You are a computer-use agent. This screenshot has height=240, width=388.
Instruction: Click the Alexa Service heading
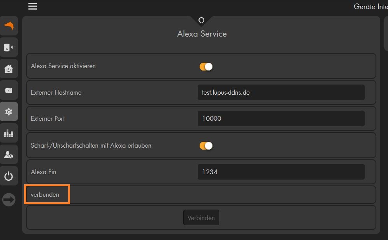pyautogui.click(x=202, y=34)
